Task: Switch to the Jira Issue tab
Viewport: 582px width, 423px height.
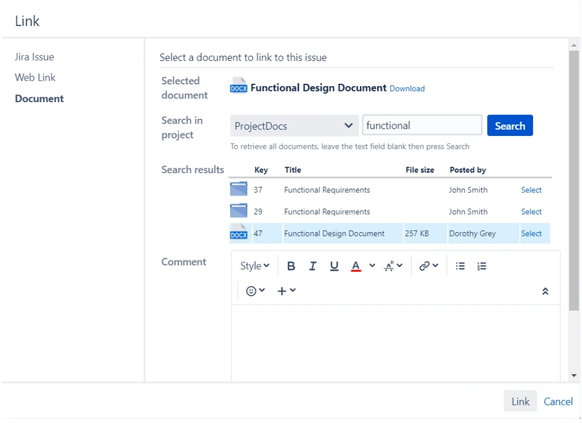Action: (x=34, y=57)
